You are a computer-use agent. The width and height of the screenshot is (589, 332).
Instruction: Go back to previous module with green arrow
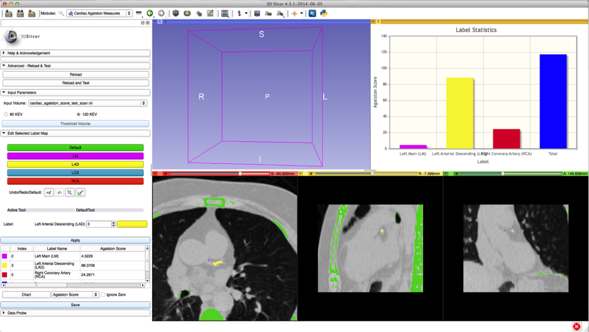point(150,13)
